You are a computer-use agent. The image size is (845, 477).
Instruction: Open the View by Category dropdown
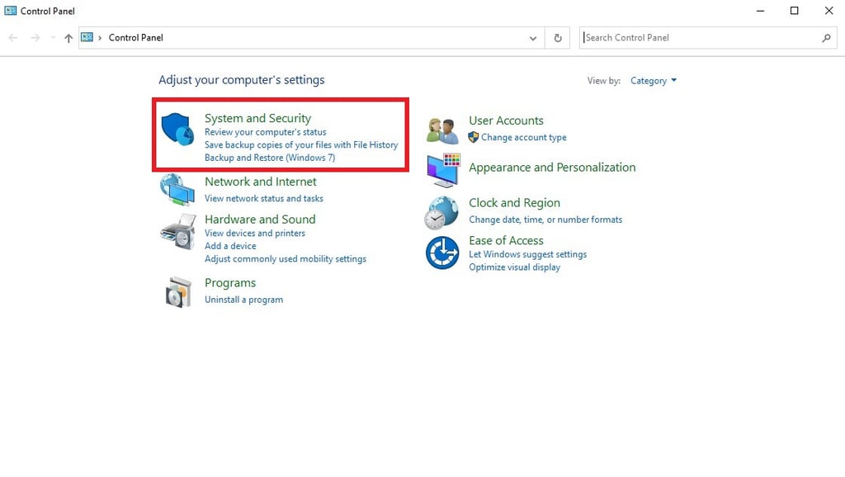pyautogui.click(x=654, y=81)
